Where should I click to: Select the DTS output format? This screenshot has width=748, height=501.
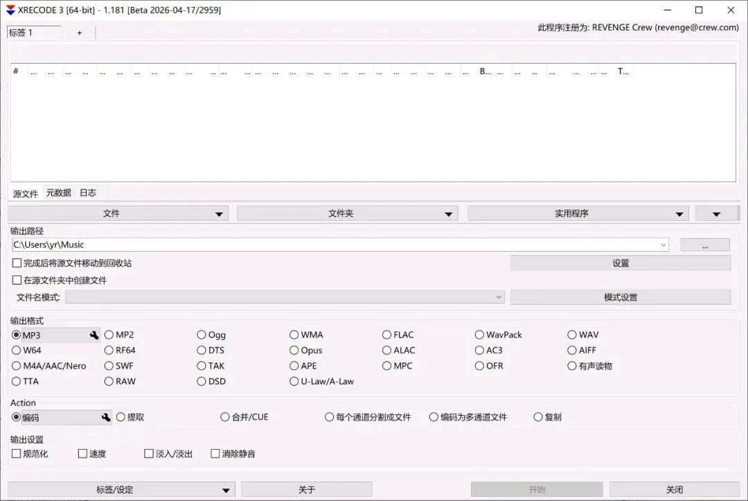[x=211, y=350]
